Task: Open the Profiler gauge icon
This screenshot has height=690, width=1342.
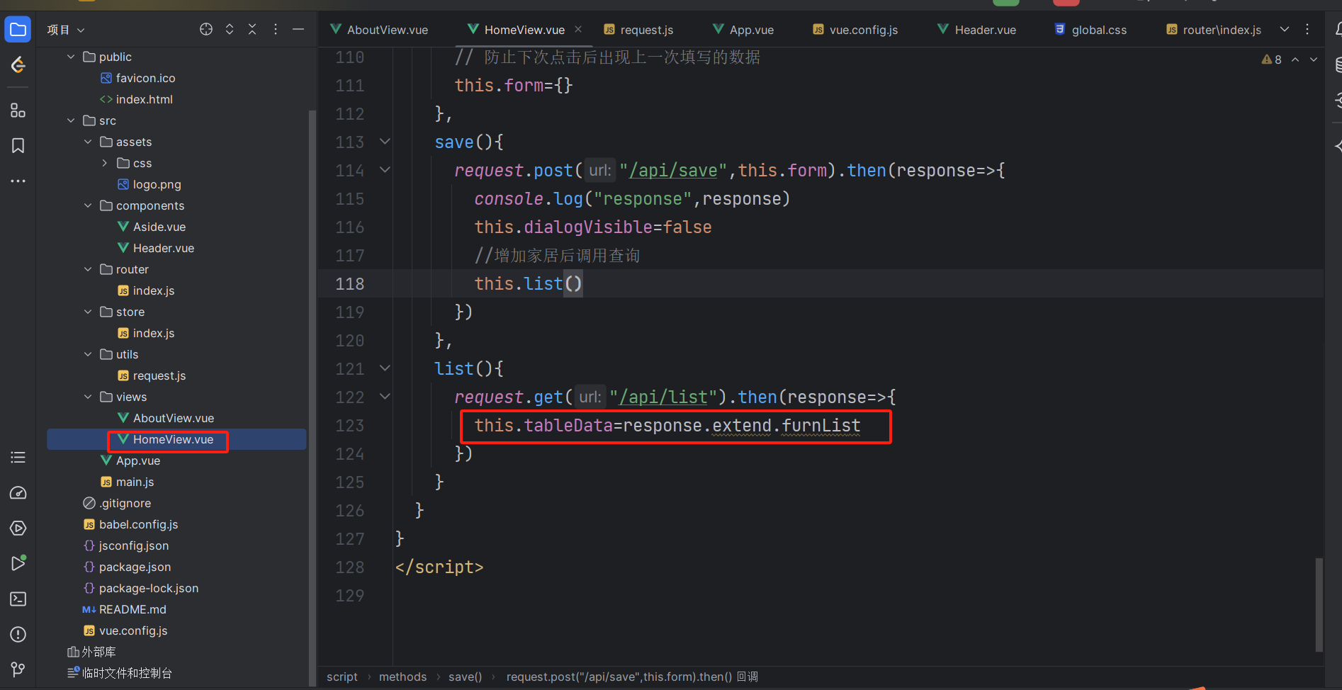Action: [18, 492]
